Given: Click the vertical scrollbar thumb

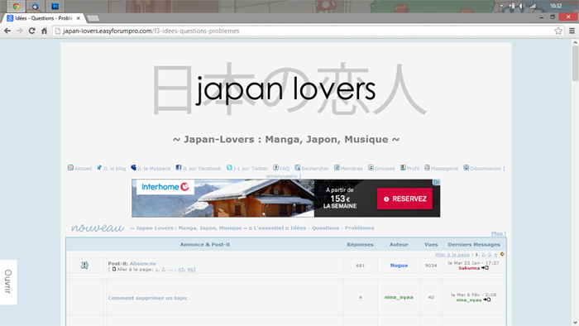Looking at the screenshot, I should [x=576, y=64].
